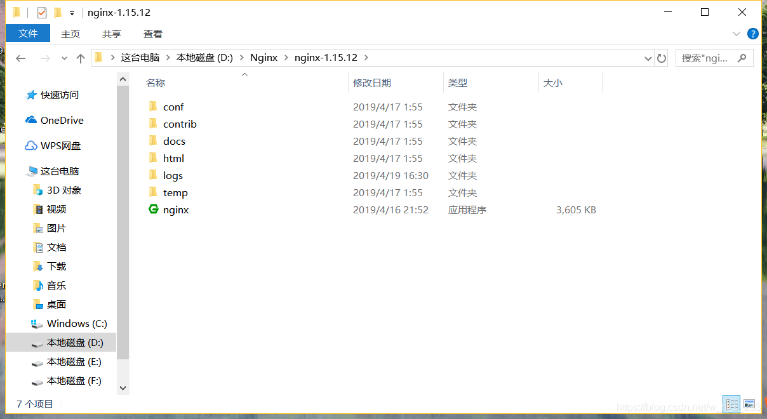Select 本地磁盘 (F:) in navigation pane
Screen dimensions: 767x419
point(74,381)
